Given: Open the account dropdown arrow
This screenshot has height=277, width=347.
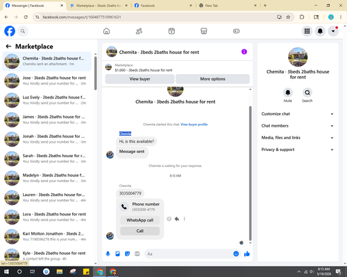Looking at the screenshot, I should pyautogui.click(x=333, y=31).
